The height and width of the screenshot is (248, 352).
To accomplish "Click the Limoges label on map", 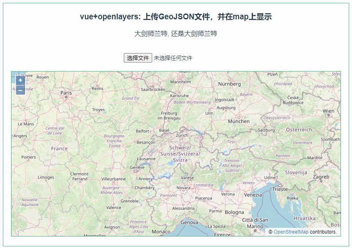I will coord(46,177).
